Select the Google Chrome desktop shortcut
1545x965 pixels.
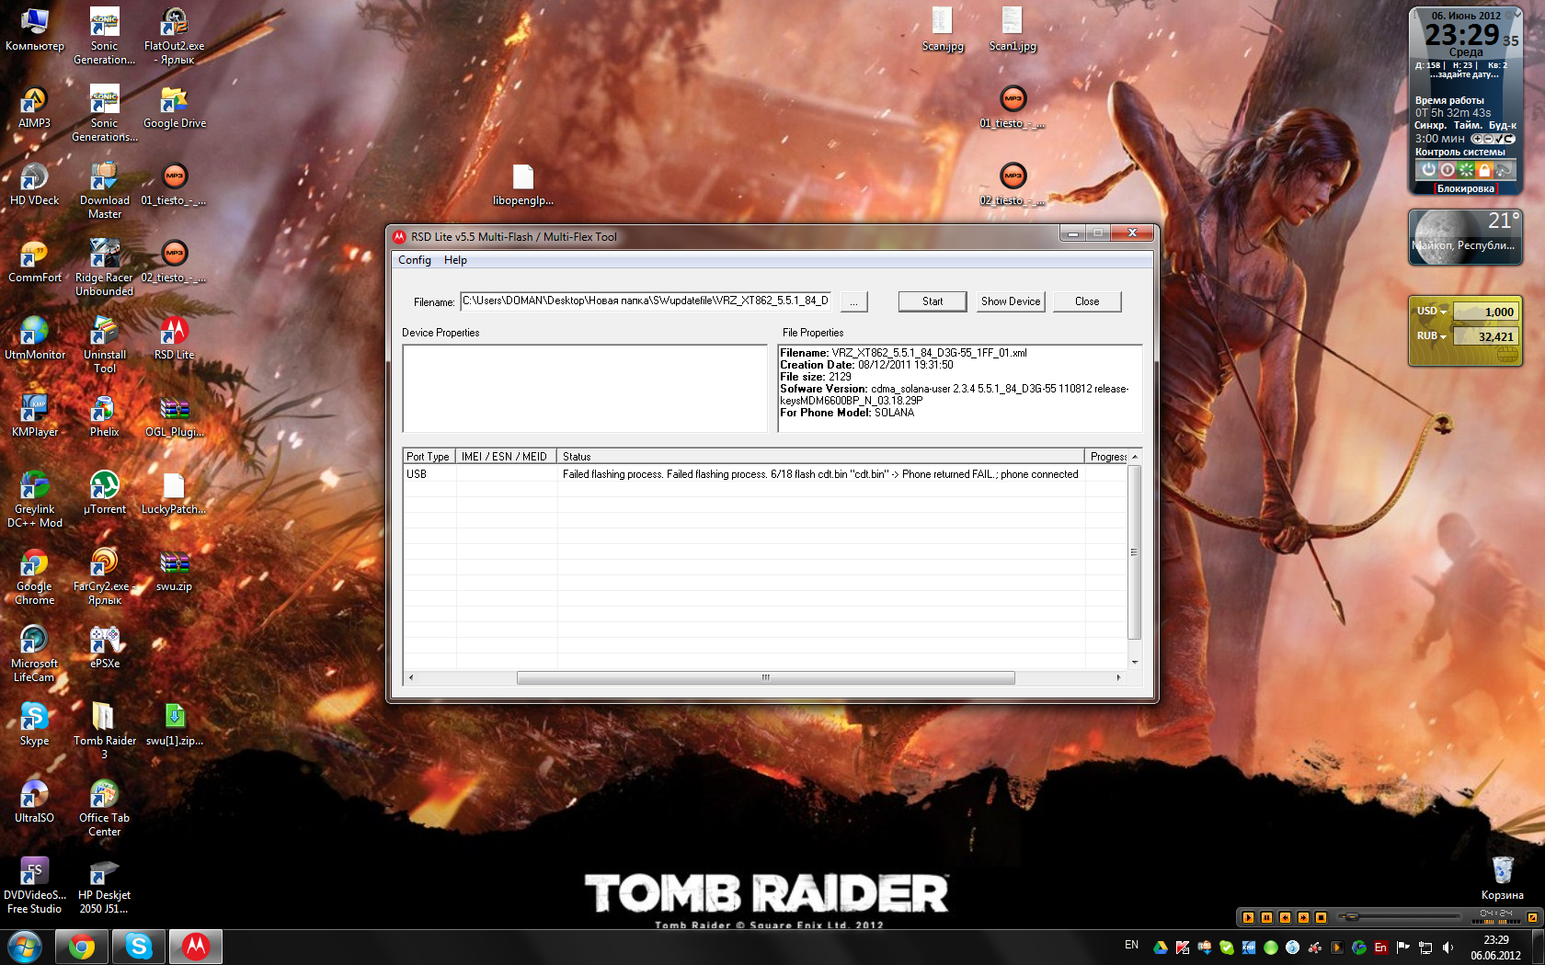(x=35, y=577)
